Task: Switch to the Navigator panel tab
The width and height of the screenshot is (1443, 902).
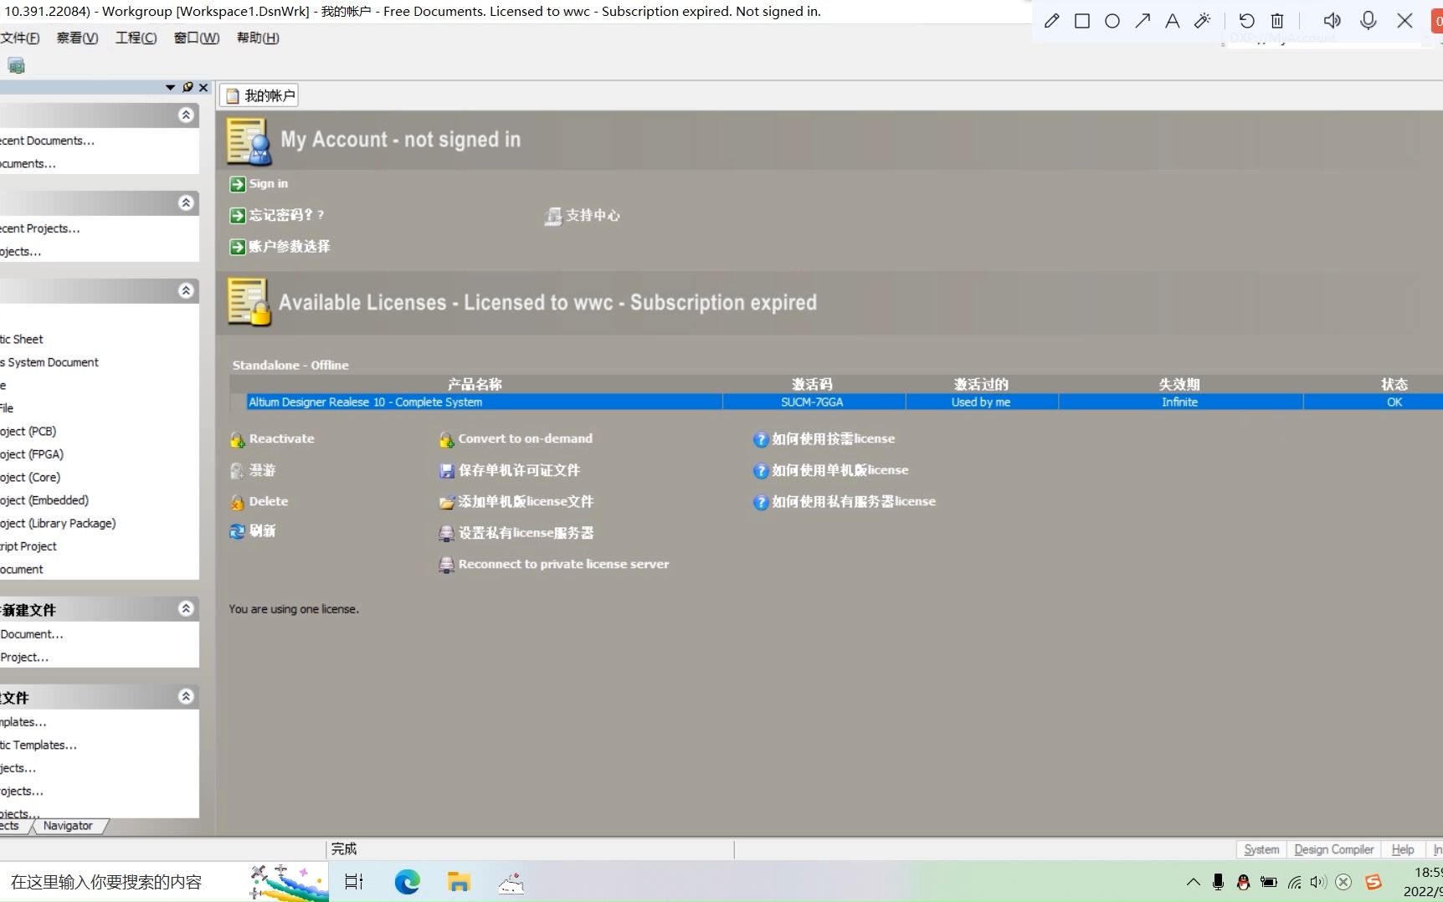Action: pos(68,826)
